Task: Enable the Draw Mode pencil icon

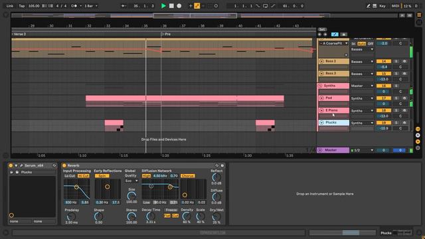Action: click(x=368, y=6)
